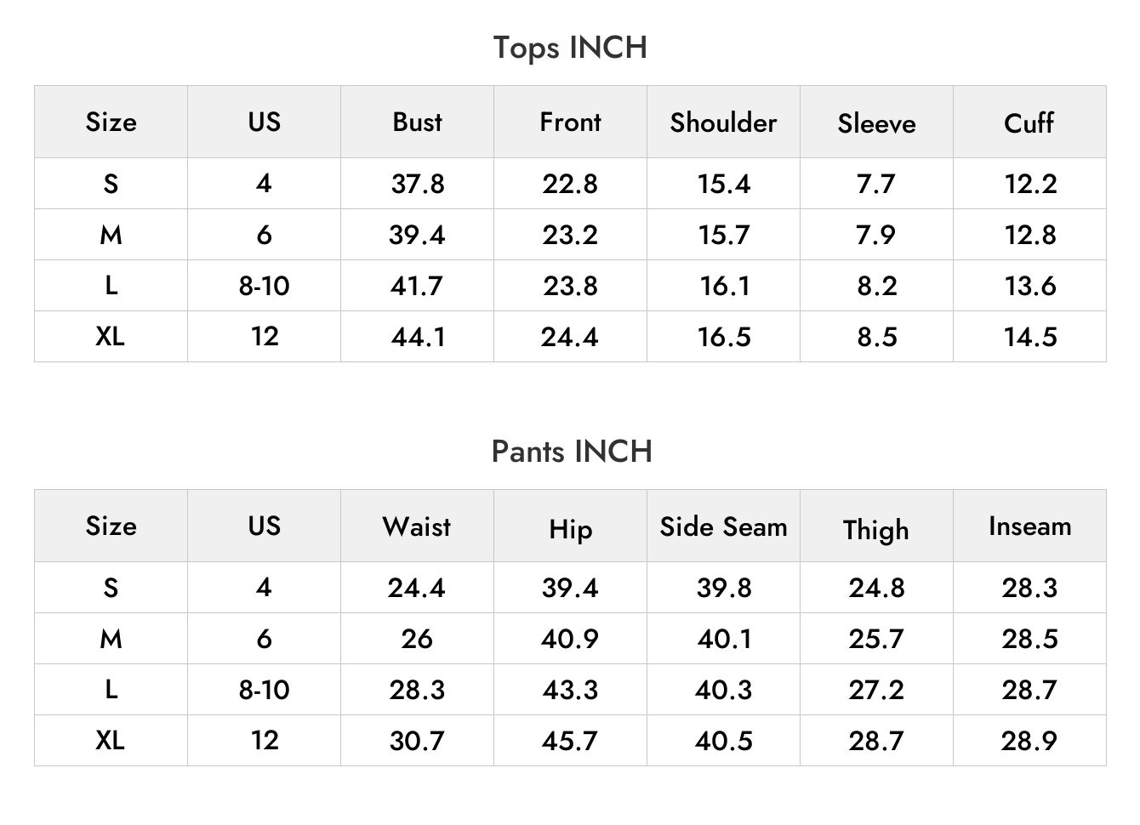Click the 45.7 hip value cell

570,741
